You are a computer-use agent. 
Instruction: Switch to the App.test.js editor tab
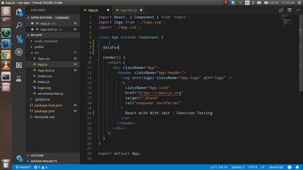pos(128,10)
